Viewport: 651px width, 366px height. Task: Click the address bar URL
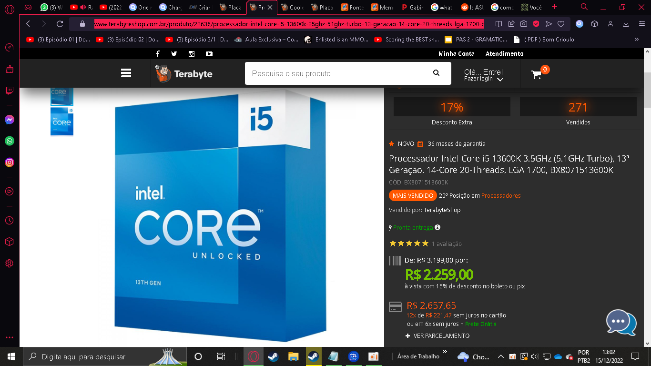tap(289, 24)
